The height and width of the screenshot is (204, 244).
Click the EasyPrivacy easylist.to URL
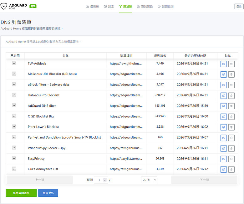tap(126, 159)
